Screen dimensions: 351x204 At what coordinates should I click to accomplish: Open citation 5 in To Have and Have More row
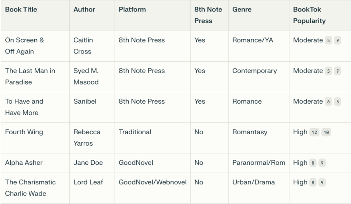338,102
